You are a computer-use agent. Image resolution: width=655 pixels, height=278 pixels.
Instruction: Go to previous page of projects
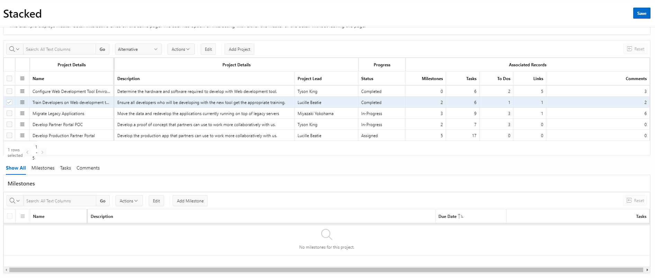(x=27, y=152)
